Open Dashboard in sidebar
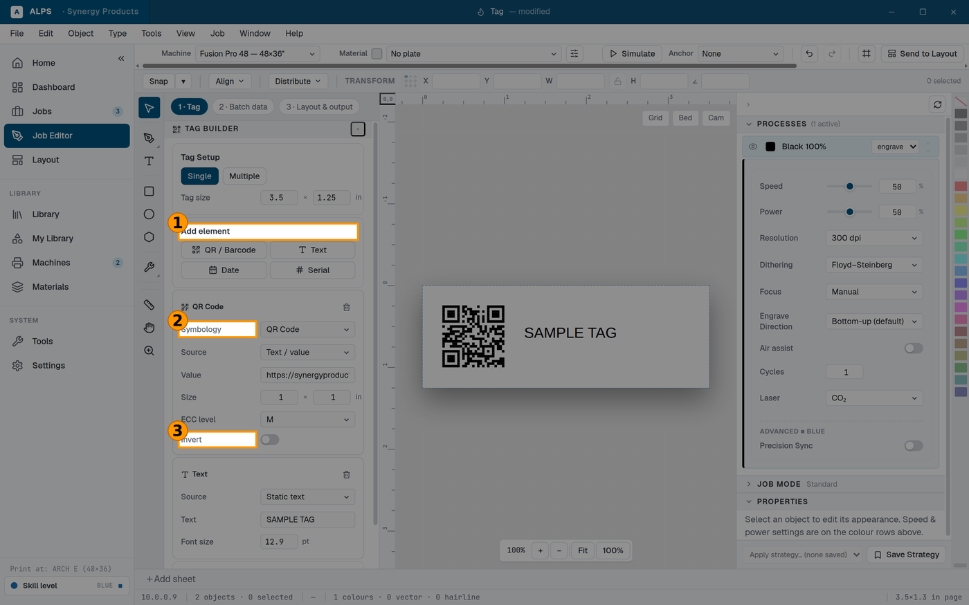Viewport: 969px width, 605px height. point(67,87)
